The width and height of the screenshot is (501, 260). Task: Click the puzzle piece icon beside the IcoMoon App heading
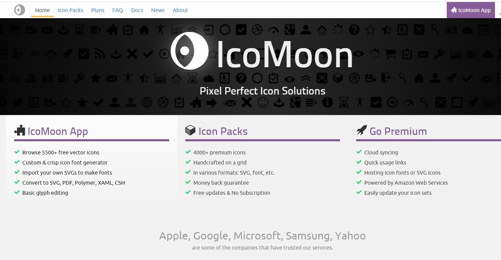[x=20, y=131]
